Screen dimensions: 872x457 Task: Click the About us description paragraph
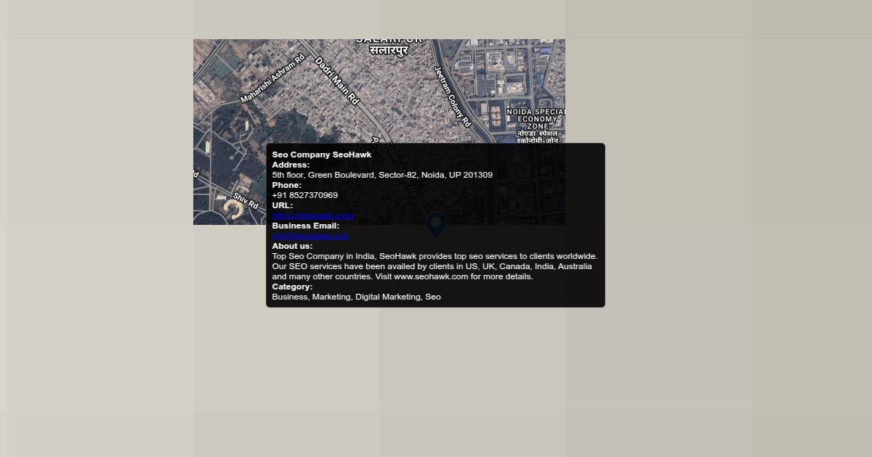tap(434, 266)
